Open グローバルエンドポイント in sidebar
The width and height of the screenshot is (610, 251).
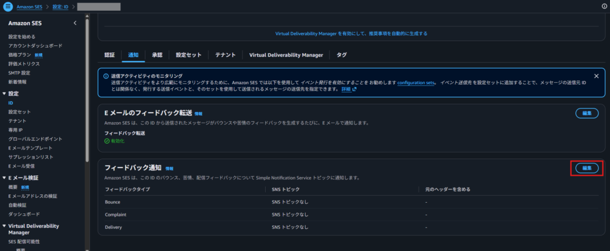pos(35,139)
